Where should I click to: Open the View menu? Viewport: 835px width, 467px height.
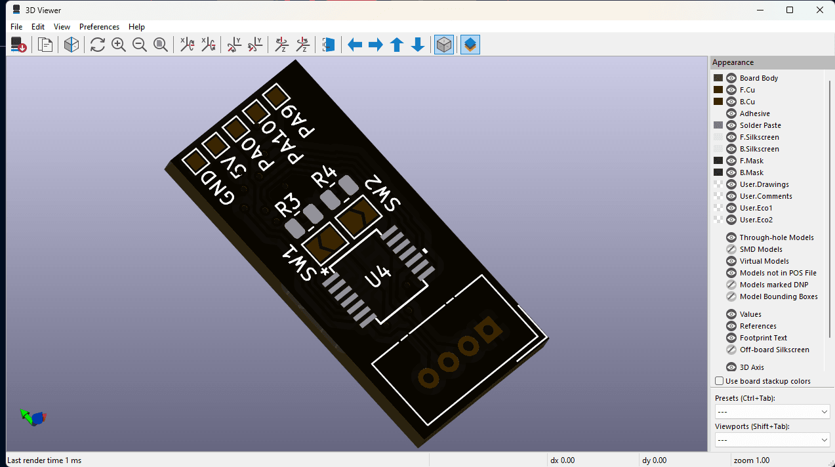coord(62,27)
